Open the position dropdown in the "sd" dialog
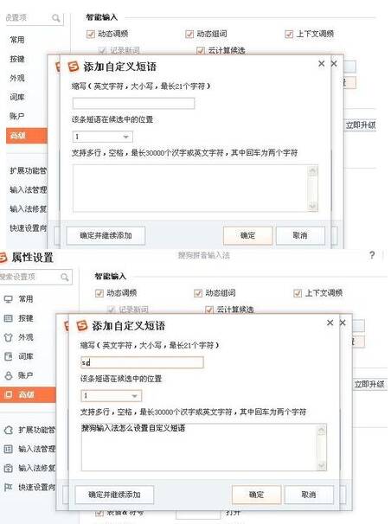 pos(112,396)
